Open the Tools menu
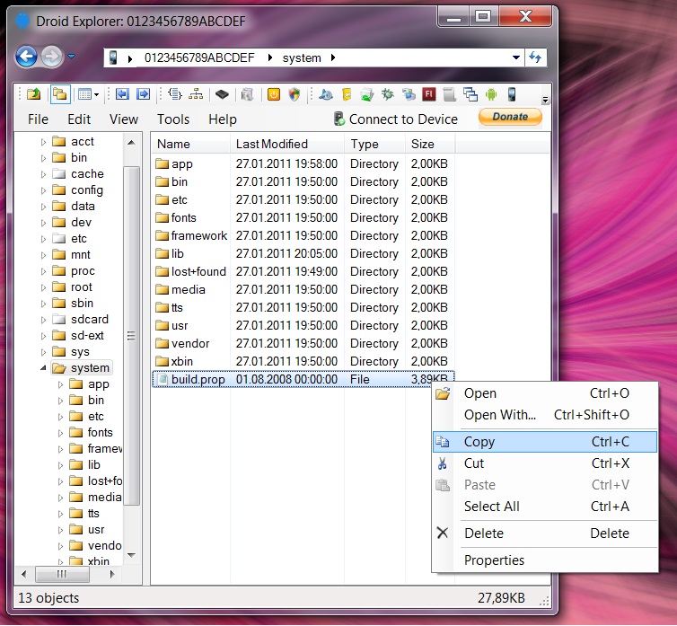677x626 pixels. pyautogui.click(x=173, y=119)
